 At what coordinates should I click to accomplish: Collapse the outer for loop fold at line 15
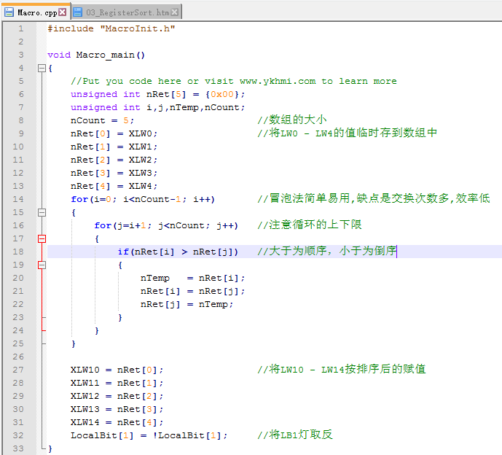pyautogui.click(x=42, y=212)
